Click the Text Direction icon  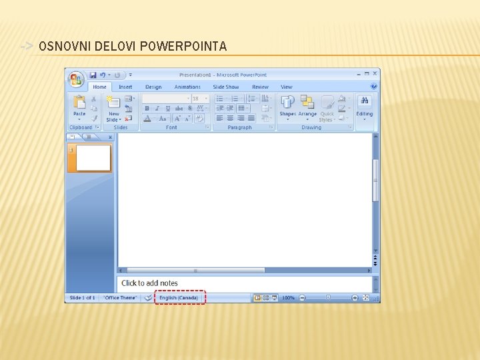[266, 99]
